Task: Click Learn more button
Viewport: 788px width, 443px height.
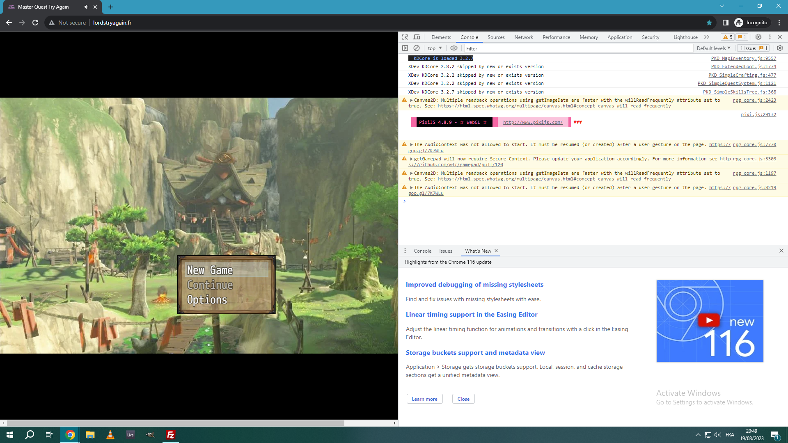Action: pos(425,399)
